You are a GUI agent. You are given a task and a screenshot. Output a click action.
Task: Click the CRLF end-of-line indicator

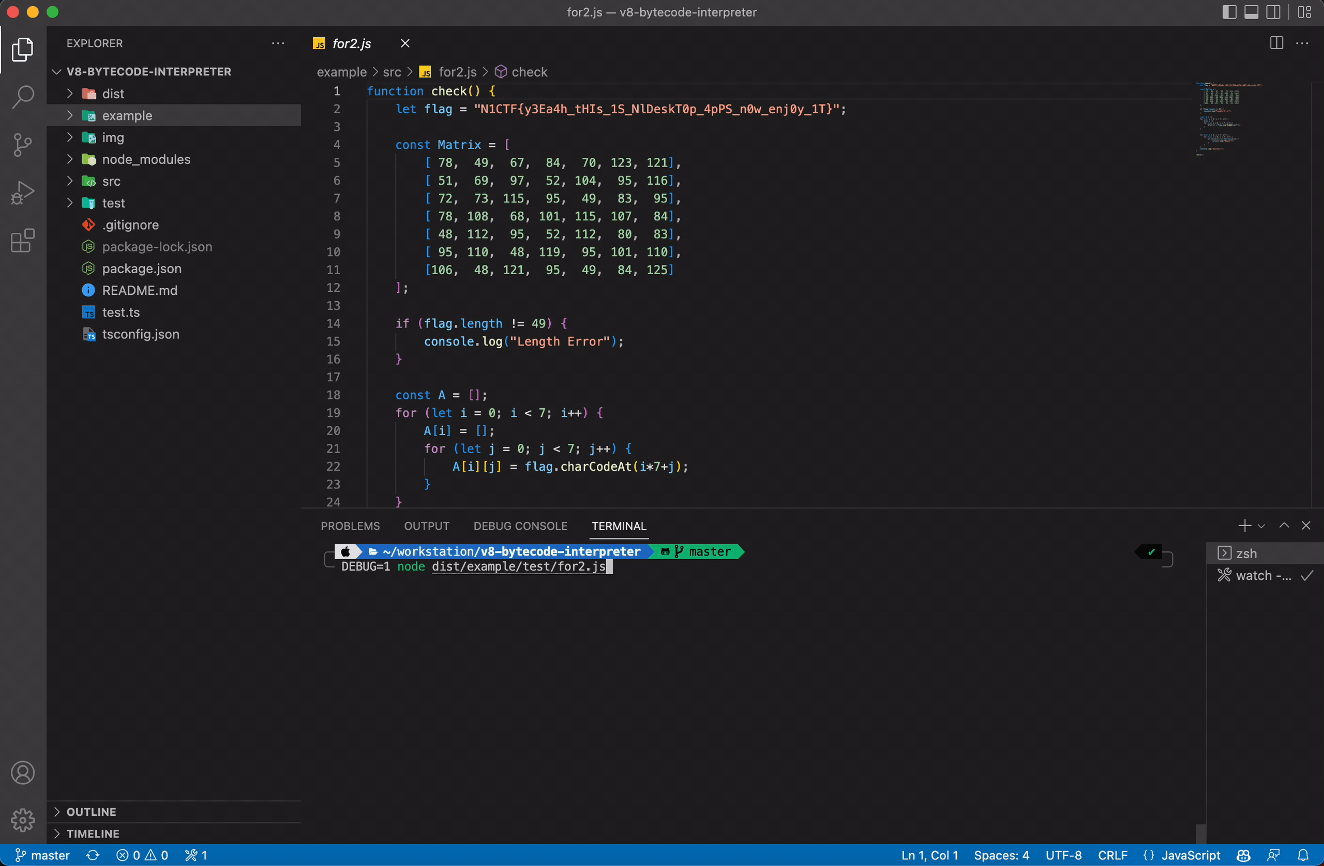point(1112,856)
